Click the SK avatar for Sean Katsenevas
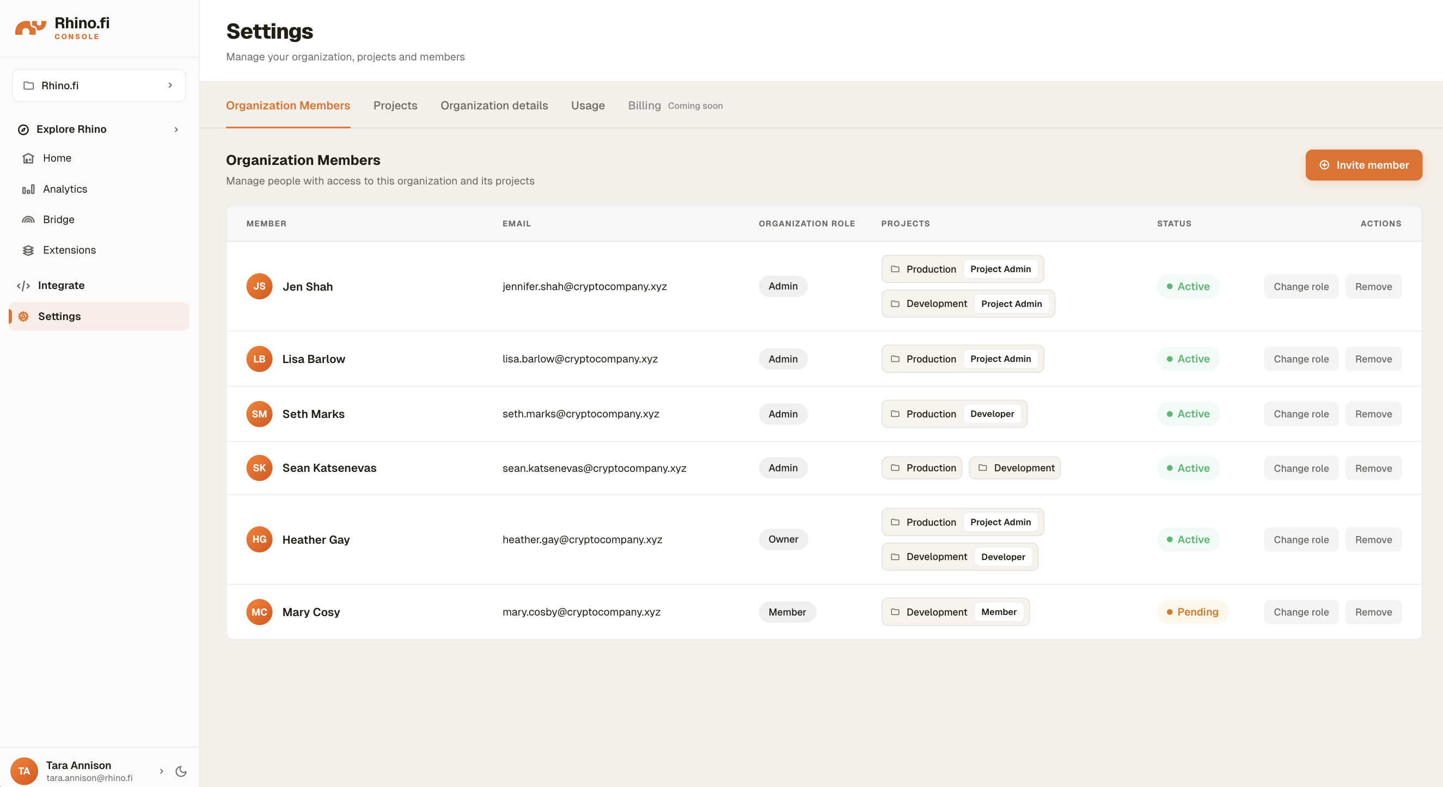This screenshot has width=1443, height=787. click(259, 468)
